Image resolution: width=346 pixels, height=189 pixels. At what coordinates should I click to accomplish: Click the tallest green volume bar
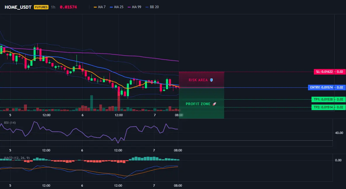91,103
